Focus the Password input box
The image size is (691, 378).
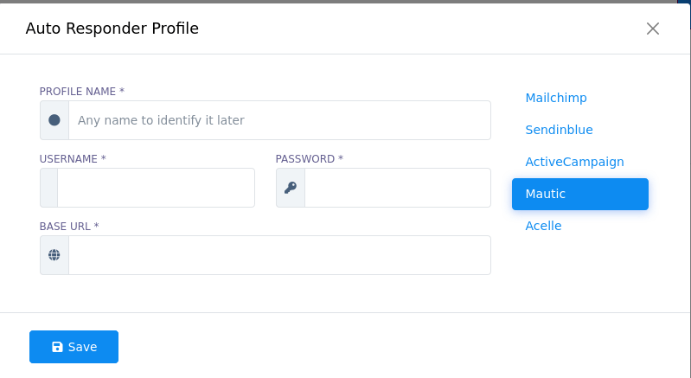point(398,188)
